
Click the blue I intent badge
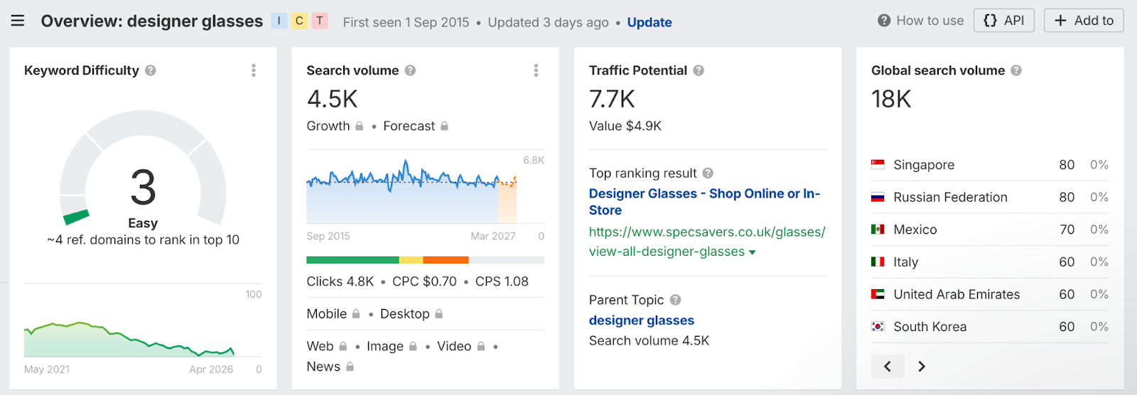[x=279, y=21]
